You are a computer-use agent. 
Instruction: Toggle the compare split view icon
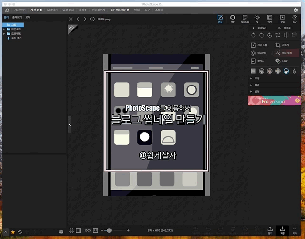(x=78, y=230)
